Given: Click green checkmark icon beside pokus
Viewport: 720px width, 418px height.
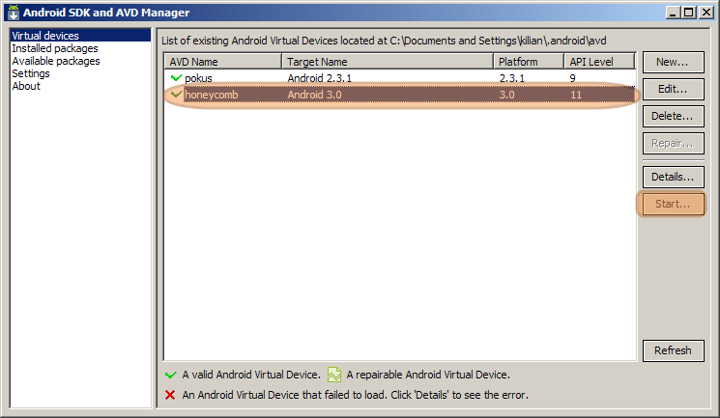Looking at the screenshot, I should 176,78.
